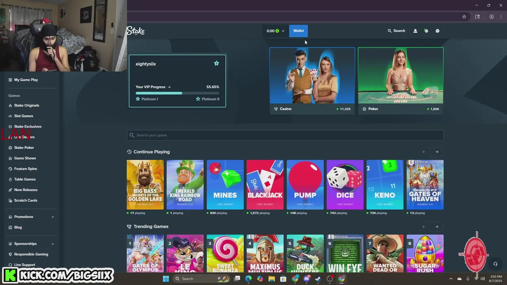Screen dimensions: 507x285
Task: Select Slot Games in the sidebar
Action: pyautogui.click(x=24, y=116)
